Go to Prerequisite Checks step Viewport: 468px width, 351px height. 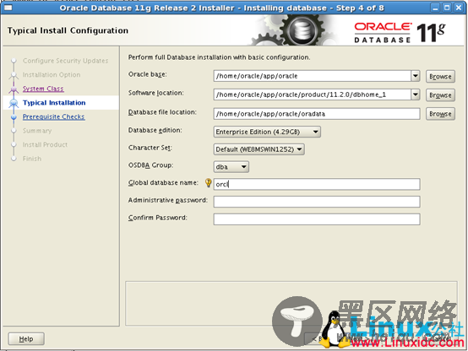point(54,117)
